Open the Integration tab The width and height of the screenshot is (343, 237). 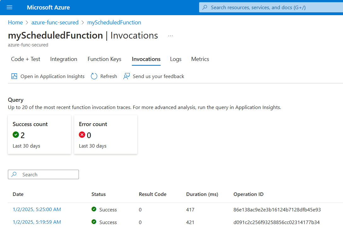[x=63, y=59]
